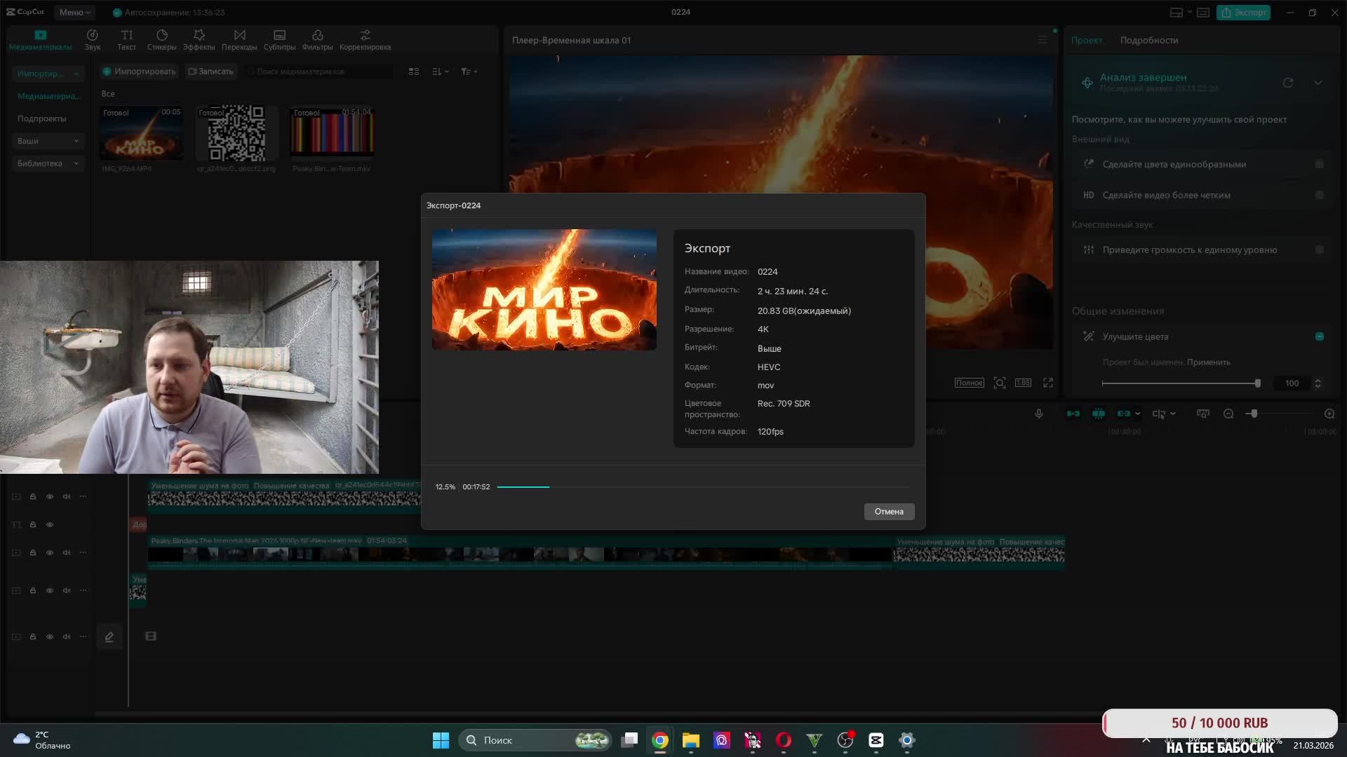Viewport: 1347px width, 757px height.
Task: Click the fullscreen preview icon
Action: point(1048,383)
